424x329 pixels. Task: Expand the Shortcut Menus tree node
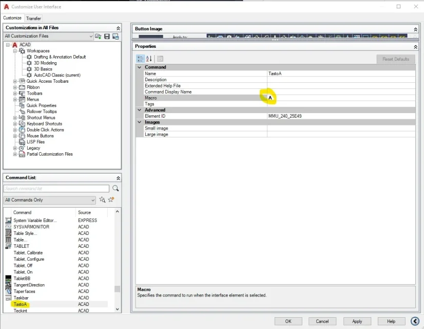tap(15, 118)
